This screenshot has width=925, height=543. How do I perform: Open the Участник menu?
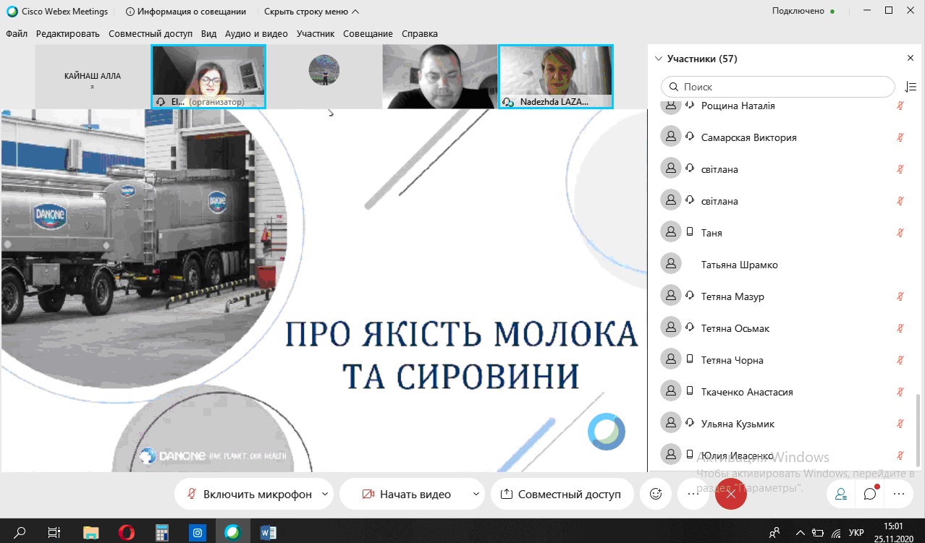(316, 33)
